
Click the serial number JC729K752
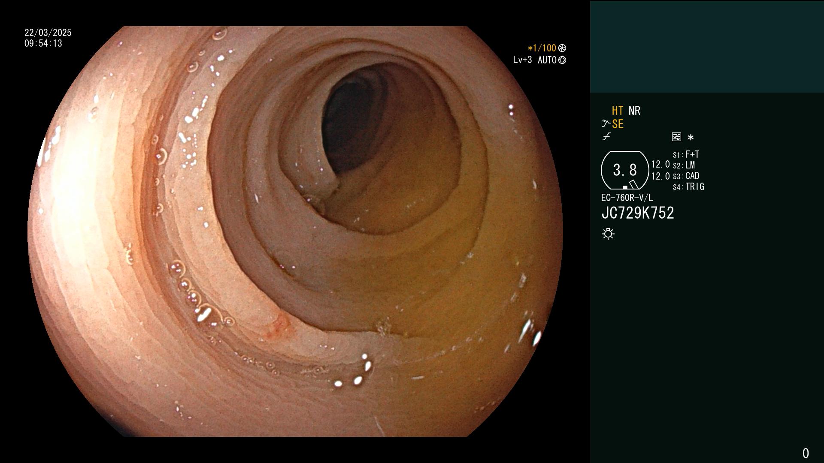pyautogui.click(x=638, y=213)
